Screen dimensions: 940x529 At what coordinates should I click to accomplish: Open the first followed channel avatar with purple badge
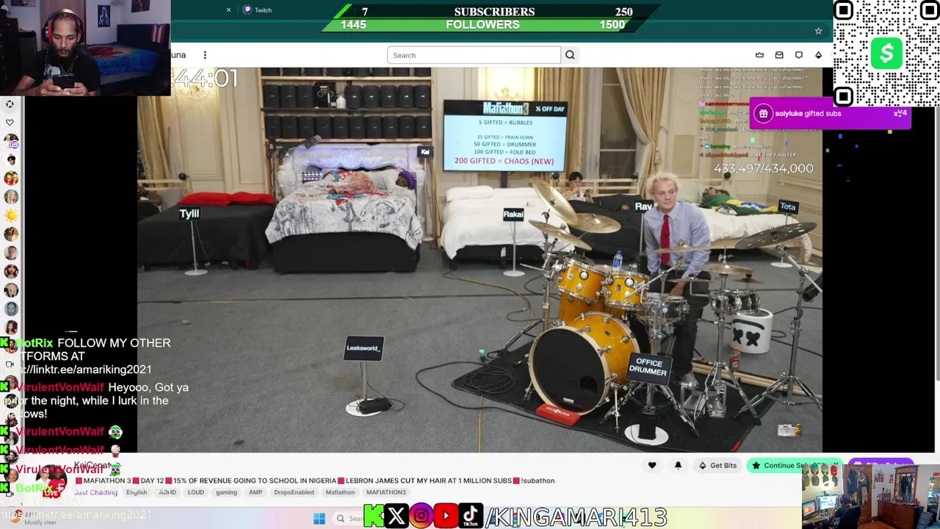tap(11, 142)
